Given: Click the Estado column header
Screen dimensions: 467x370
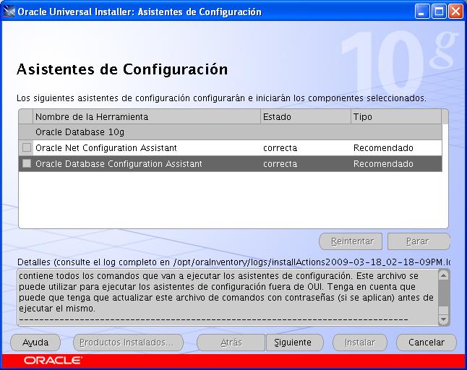Looking at the screenshot, I should 306,116.
